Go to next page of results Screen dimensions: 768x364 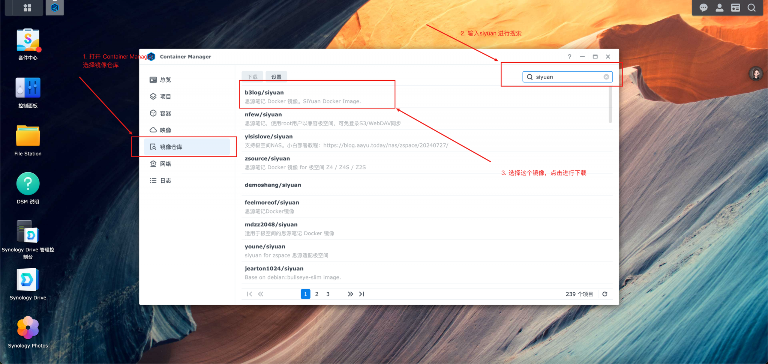350,294
